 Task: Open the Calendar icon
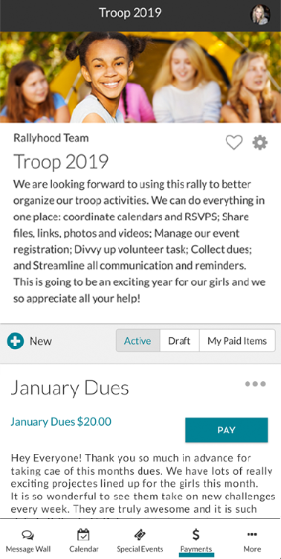[x=84, y=534]
